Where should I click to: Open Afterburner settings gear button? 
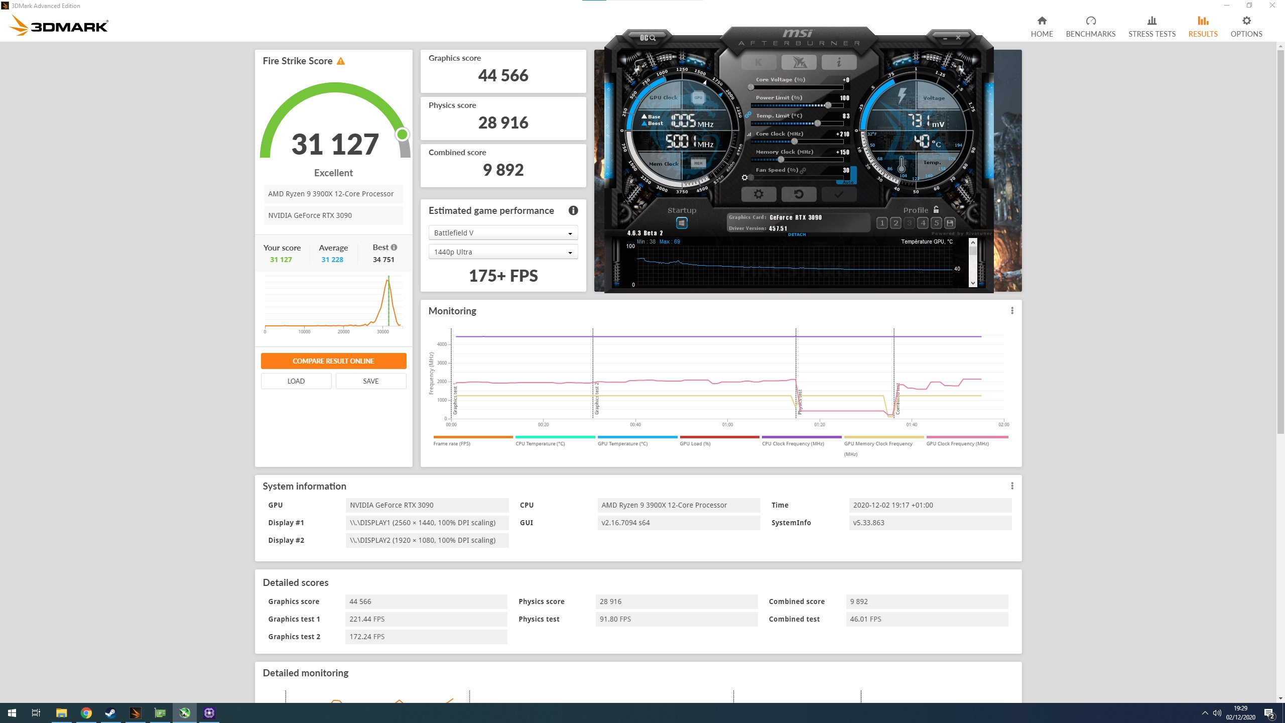[x=758, y=194]
